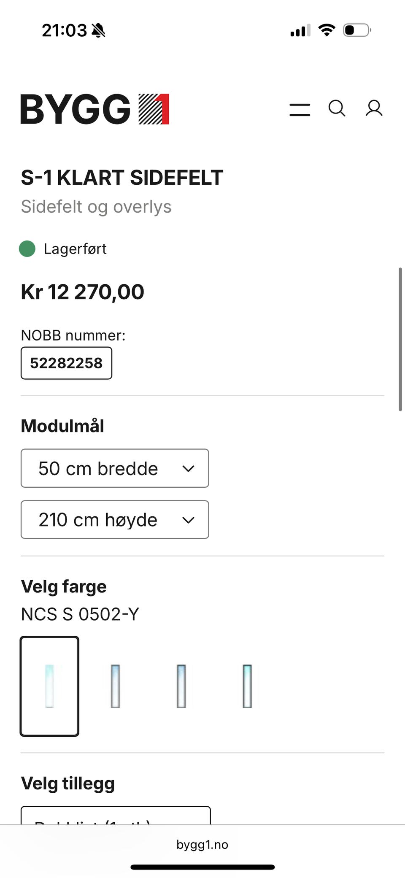Tap the green Lagerført stock indicator dot
The image size is (405, 878).
[x=27, y=249]
